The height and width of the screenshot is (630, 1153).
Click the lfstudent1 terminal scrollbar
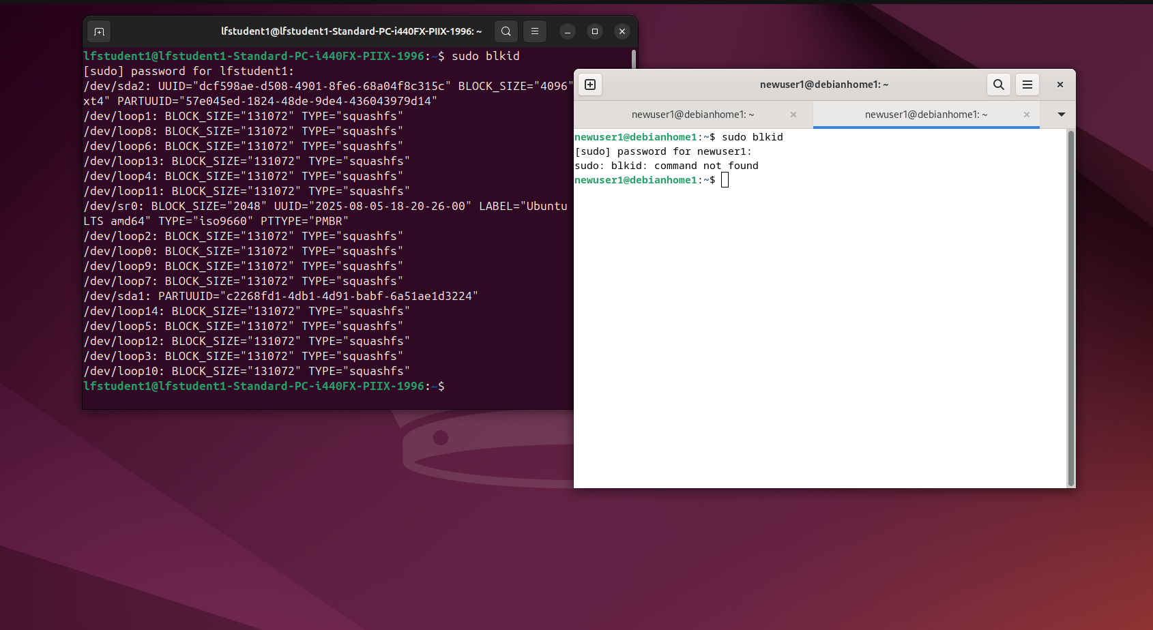point(634,59)
